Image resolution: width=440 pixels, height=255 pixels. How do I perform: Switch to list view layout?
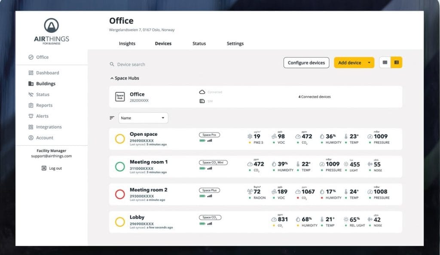point(396,62)
